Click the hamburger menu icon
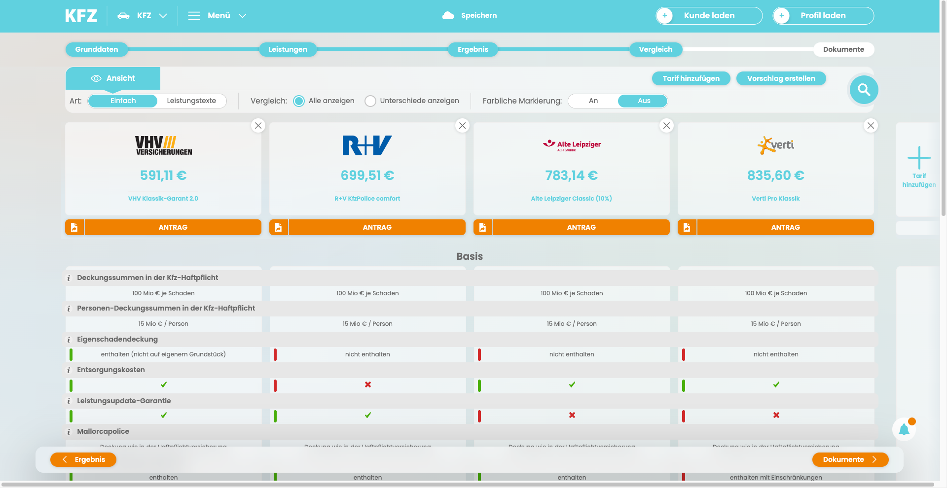This screenshot has width=947, height=488. pyautogui.click(x=194, y=16)
